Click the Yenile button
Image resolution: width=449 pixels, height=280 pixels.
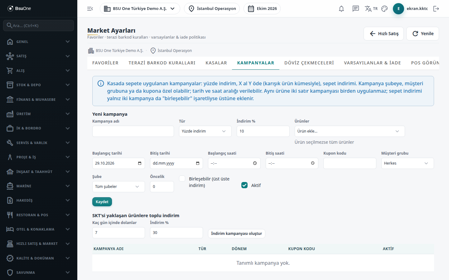click(422, 34)
